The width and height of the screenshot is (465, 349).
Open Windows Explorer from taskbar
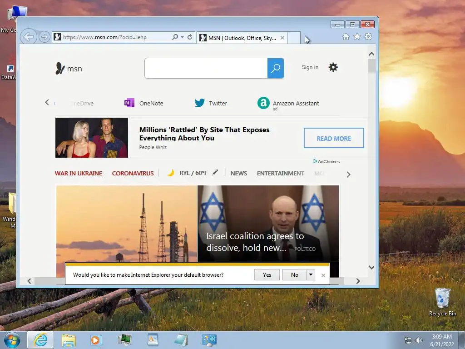69,340
